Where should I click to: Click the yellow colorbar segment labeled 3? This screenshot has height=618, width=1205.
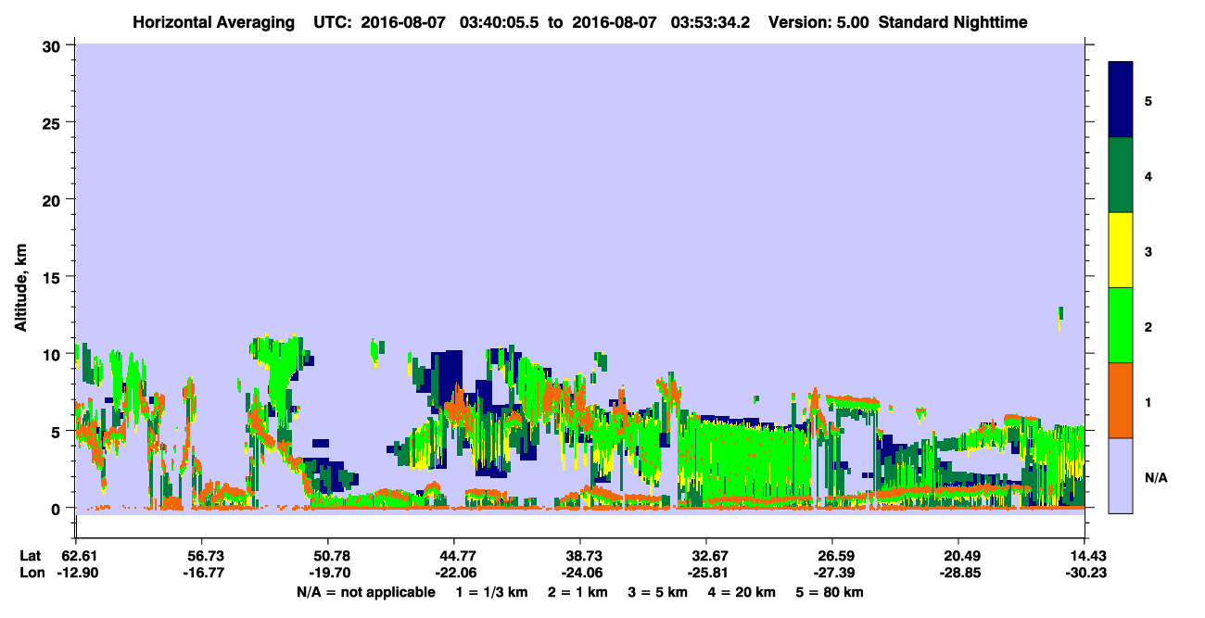[1121, 250]
